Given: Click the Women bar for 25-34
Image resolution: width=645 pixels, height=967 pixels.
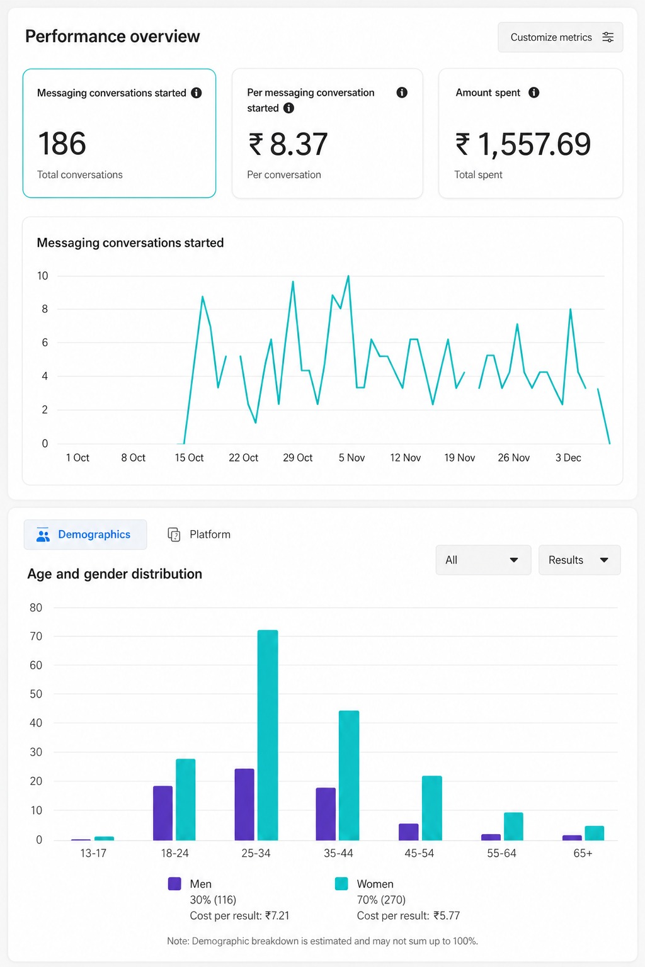Looking at the screenshot, I should [268, 735].
